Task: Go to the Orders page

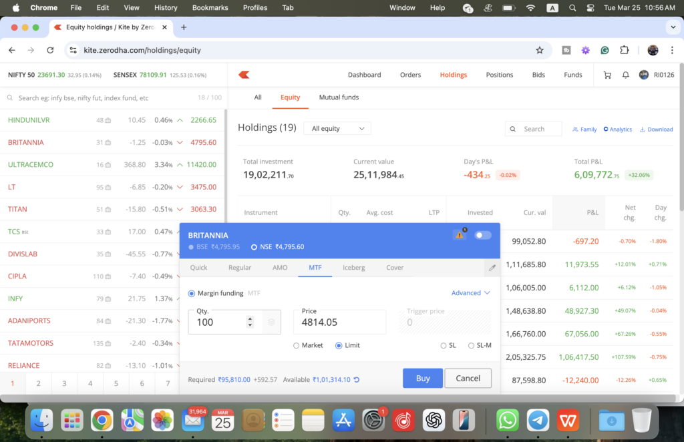Action: tap(411, 75)
